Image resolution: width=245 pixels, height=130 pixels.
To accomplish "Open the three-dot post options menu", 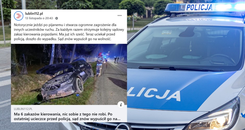I will 120,16.
